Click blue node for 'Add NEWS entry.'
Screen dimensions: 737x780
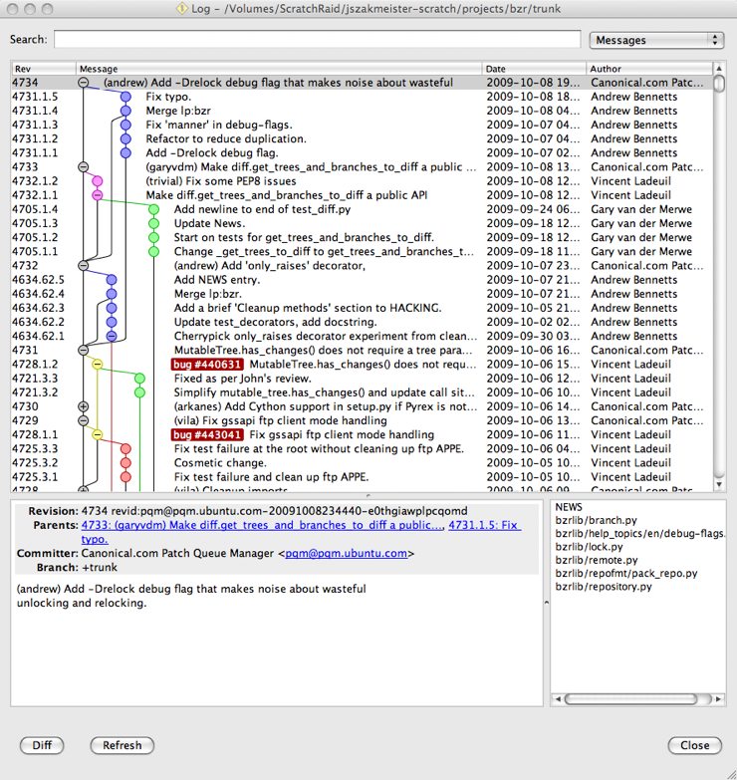click(112, 280)
